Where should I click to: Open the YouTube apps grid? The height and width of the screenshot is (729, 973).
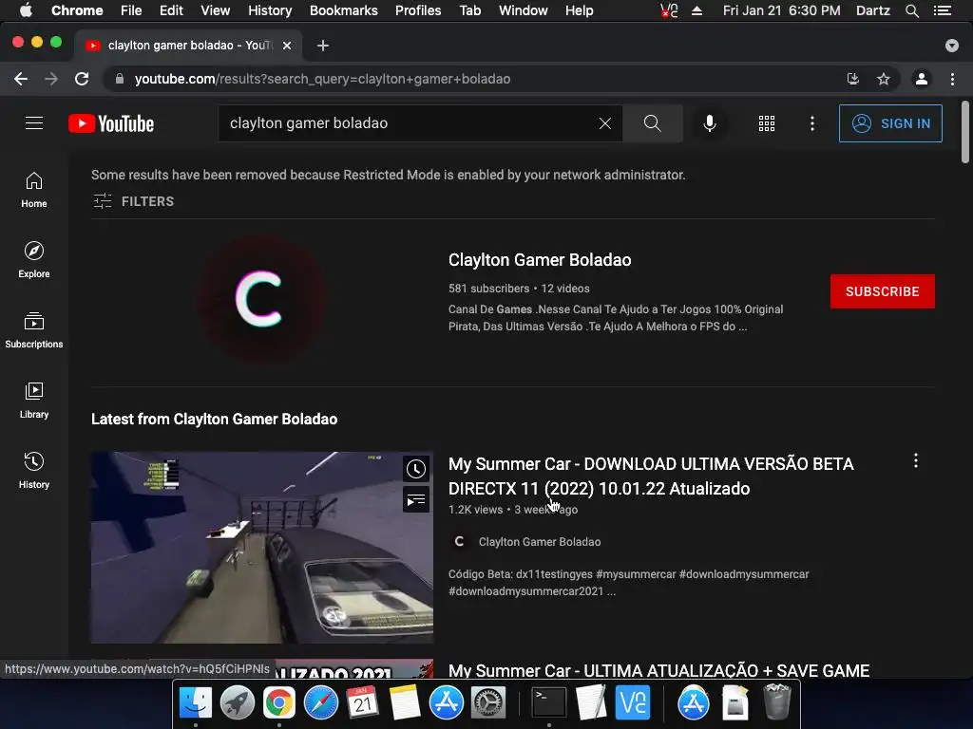[x=767, y=123]
